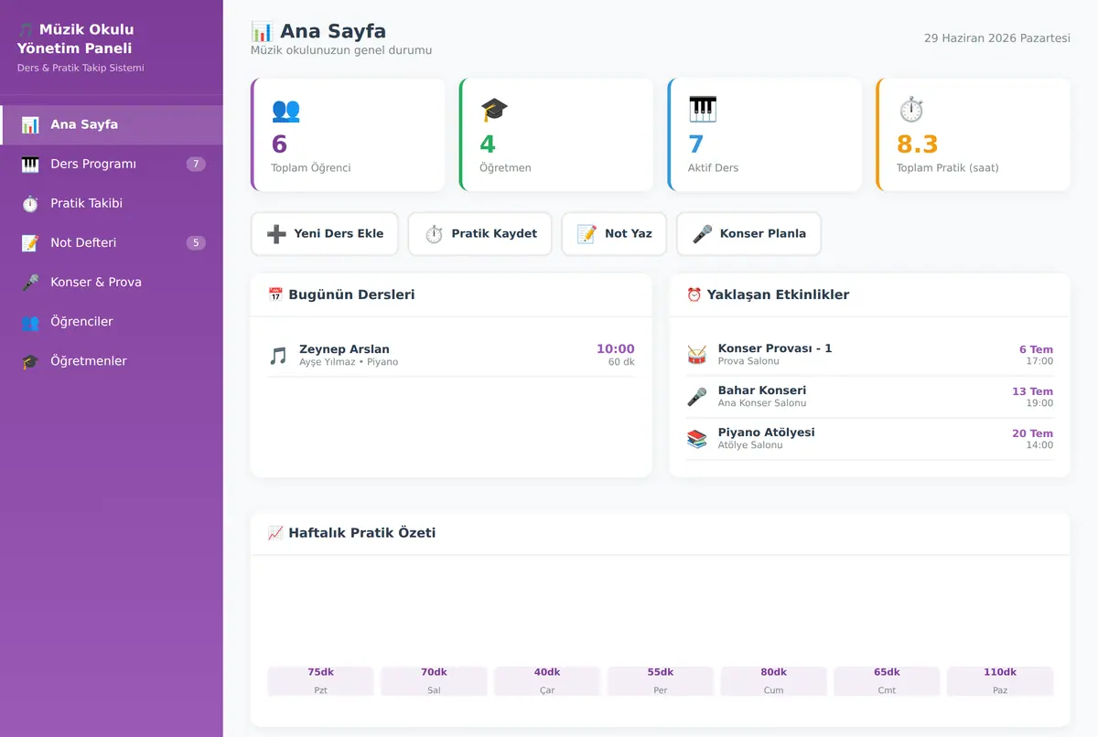Click the drum icon beside Konser Provası - 1
1098x737 pixels.
697,355
